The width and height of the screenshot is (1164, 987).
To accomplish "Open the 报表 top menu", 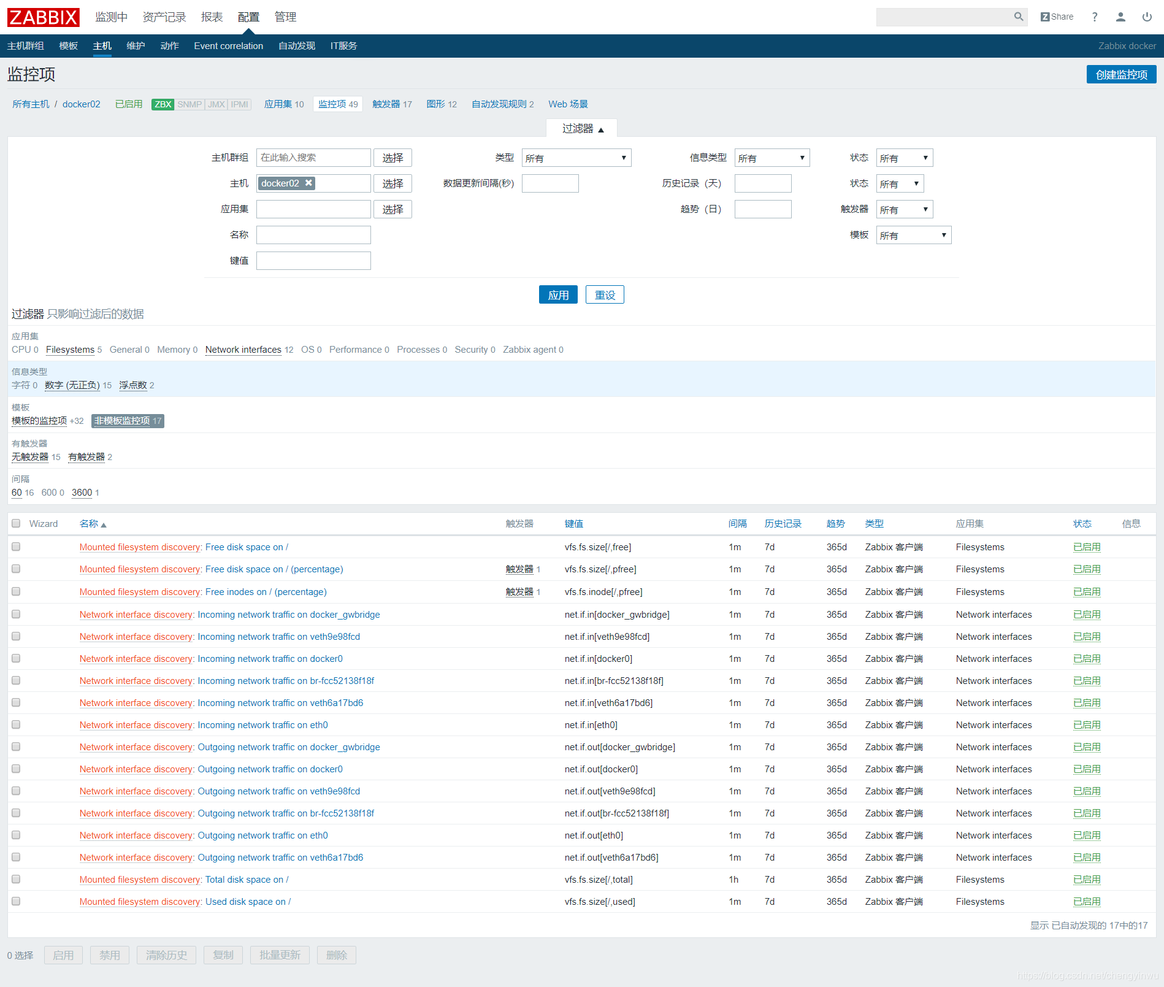I will point(212,17).
